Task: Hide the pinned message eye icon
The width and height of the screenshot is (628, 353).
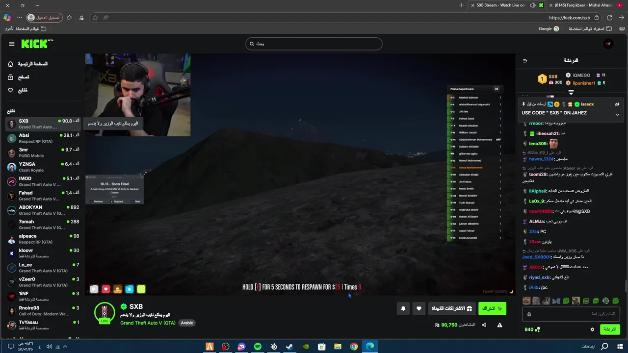Action: [617, 104]
